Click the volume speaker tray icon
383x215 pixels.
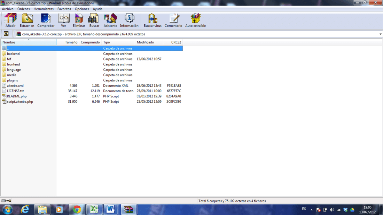[332, 210]
